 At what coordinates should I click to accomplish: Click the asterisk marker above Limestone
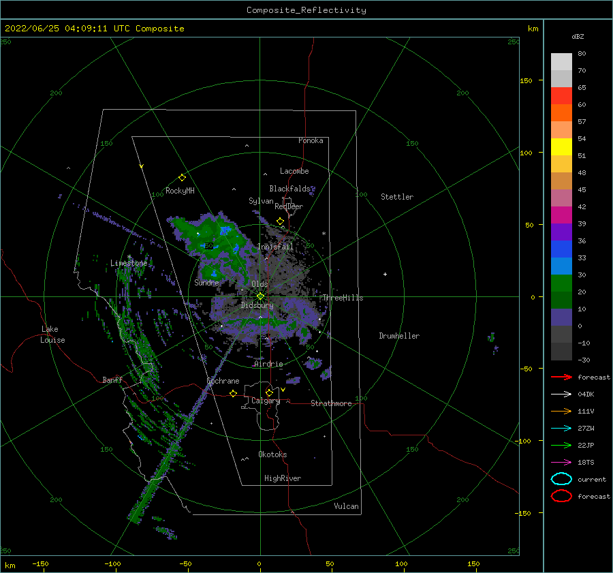[x=129, y=257]
